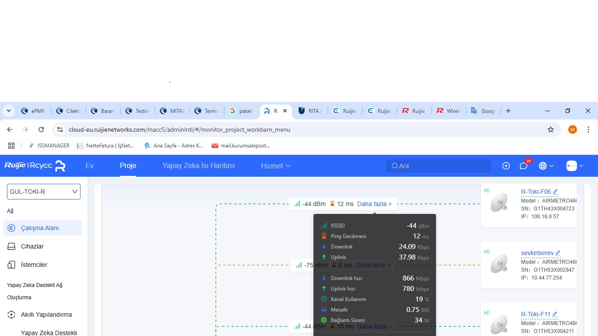The image size is (598, 336).
Task: Click wireless status icon on R-Toki-F06 card
Action: click(487, 190)
